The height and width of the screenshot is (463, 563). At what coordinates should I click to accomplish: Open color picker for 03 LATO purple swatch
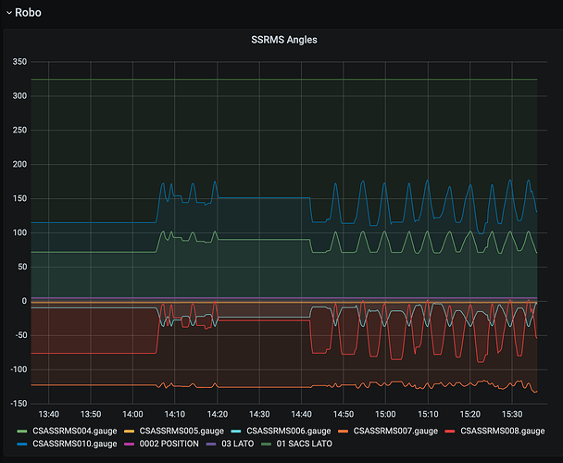pos(211,444)
